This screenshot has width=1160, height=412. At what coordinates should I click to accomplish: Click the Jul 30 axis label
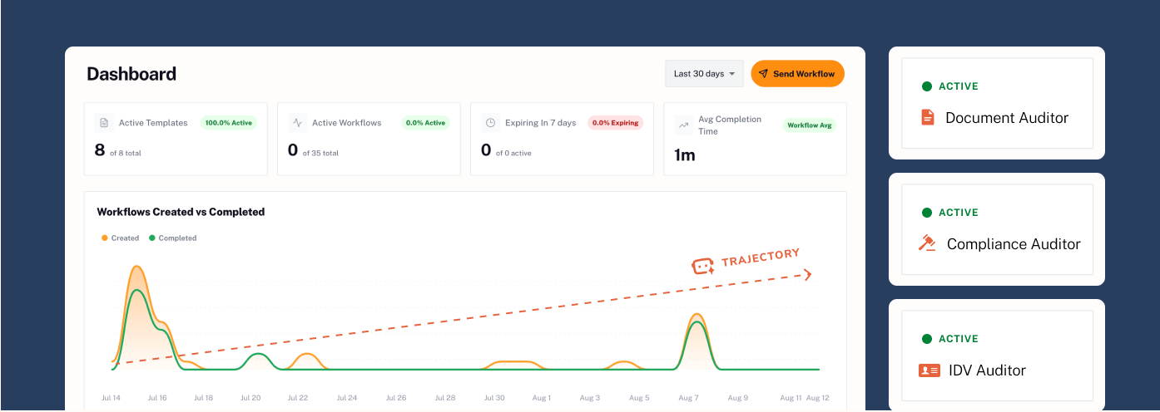click(495, 398)
